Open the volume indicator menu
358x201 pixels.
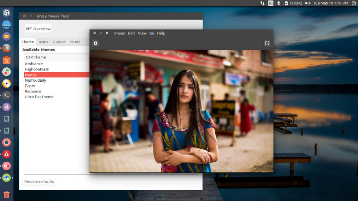(307, 3)
